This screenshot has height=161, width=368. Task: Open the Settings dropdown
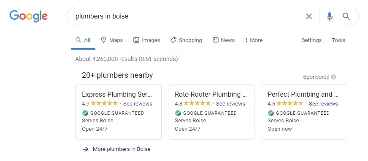[x=311, y=40]
